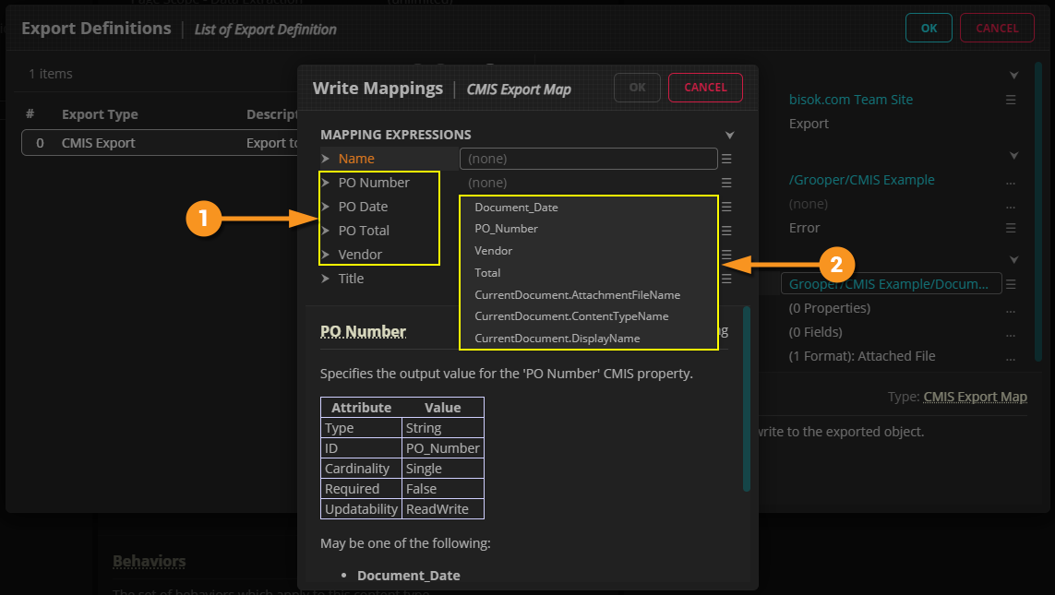Cancel the Write Mappings dialog

(705, 88)
